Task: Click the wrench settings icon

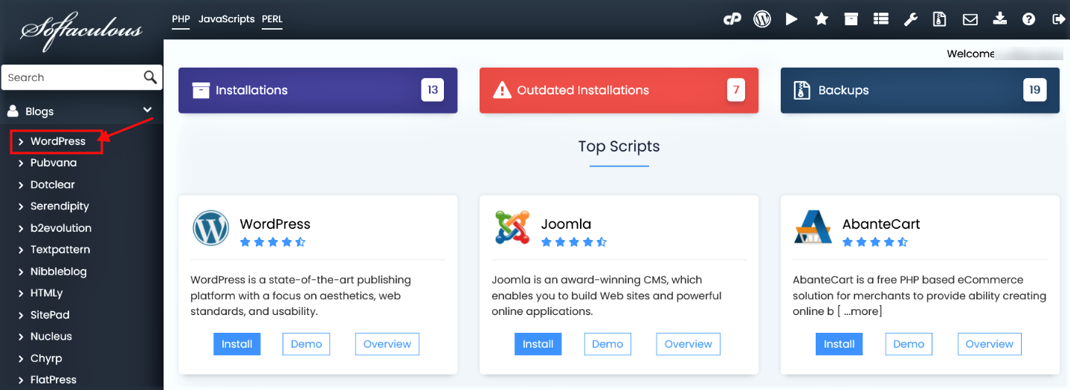Action: pos(911,19)
